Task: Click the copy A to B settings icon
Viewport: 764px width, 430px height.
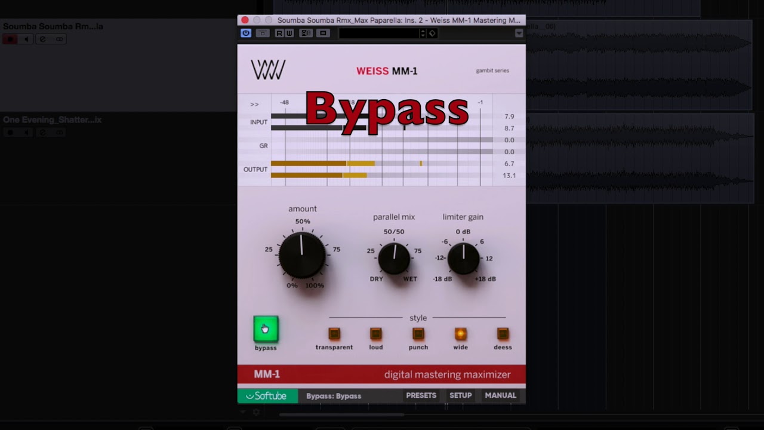Action: [323, 33]
